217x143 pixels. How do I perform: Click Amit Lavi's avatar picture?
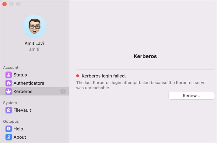point(34,27)
